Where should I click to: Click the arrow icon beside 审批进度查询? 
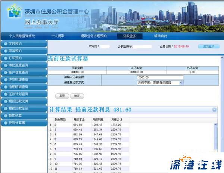5,65
